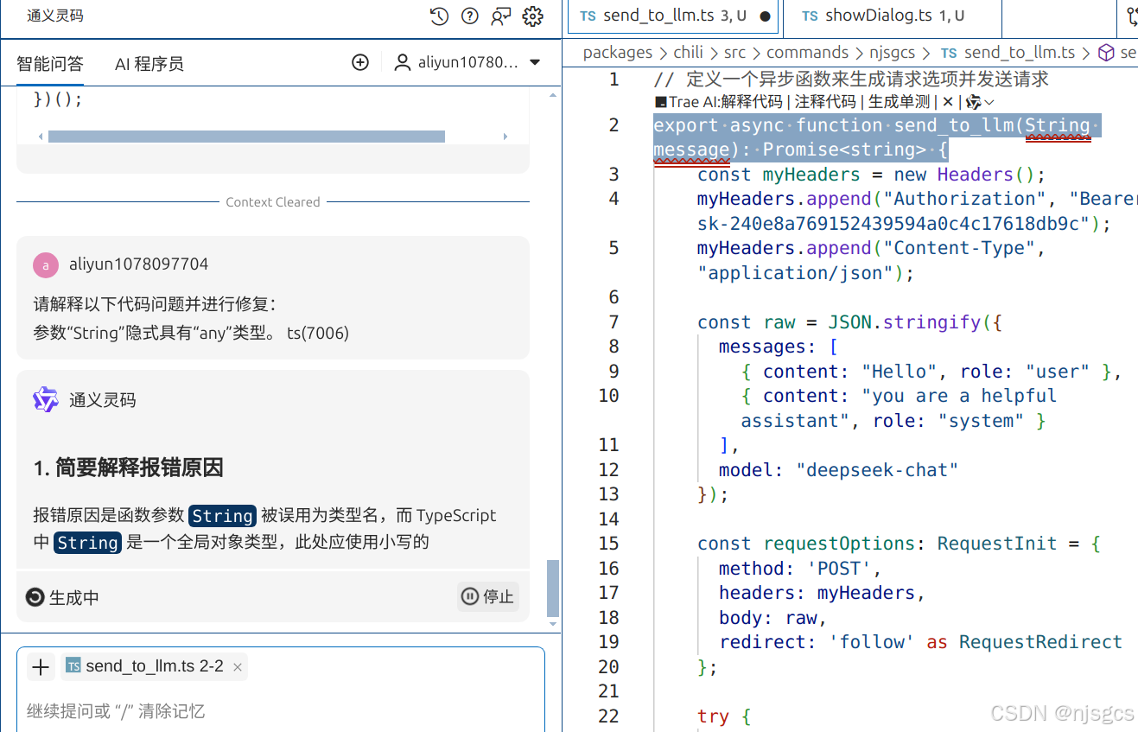Open chat history clock icon
Screen dimensions: 1138x732
pyautogui.click(x=439, y=16)
